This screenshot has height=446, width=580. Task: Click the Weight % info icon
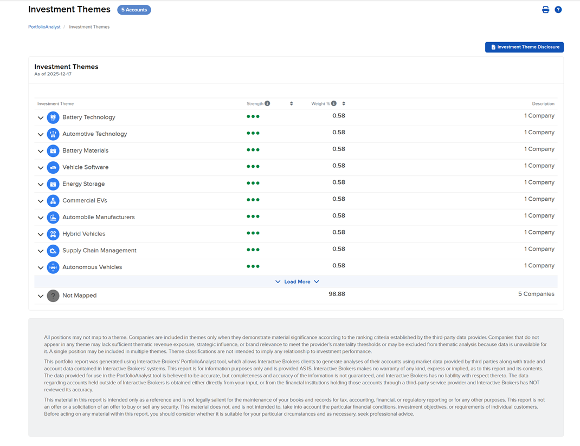[x=334, y=103]
